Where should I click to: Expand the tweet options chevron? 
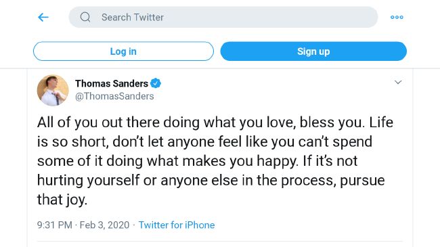(x=398, y=83)
